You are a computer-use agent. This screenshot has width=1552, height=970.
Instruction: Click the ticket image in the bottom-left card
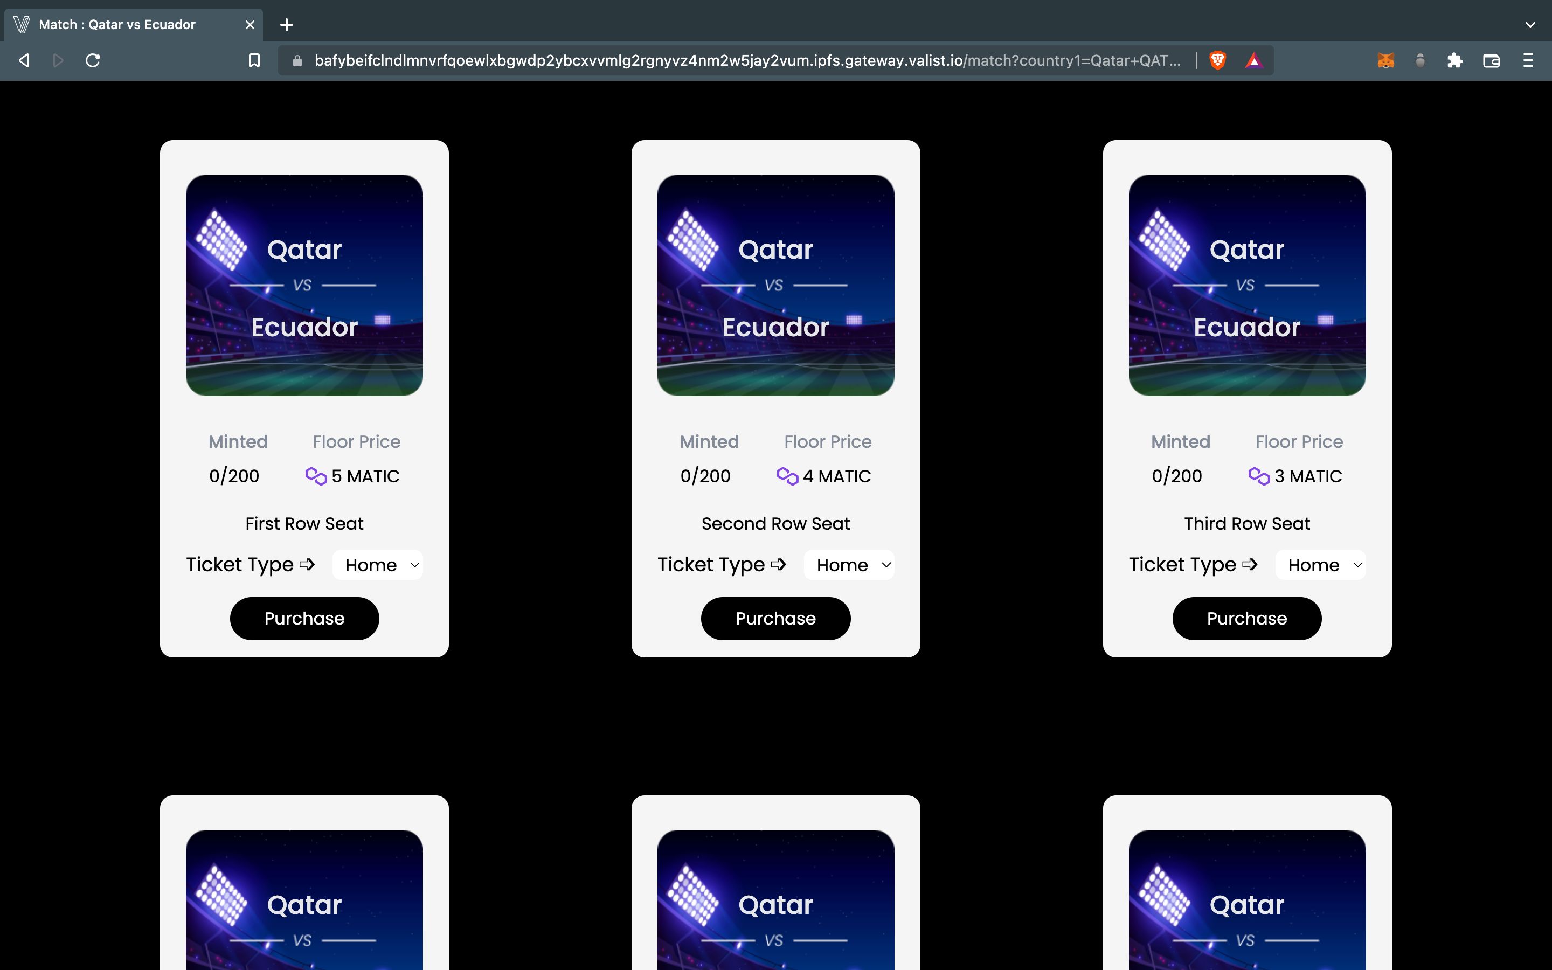pyautogui.click(x=304, y=899)
